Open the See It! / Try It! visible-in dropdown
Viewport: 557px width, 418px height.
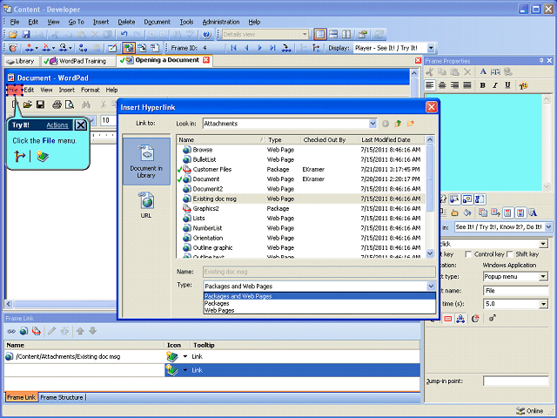tap(548, 226)
